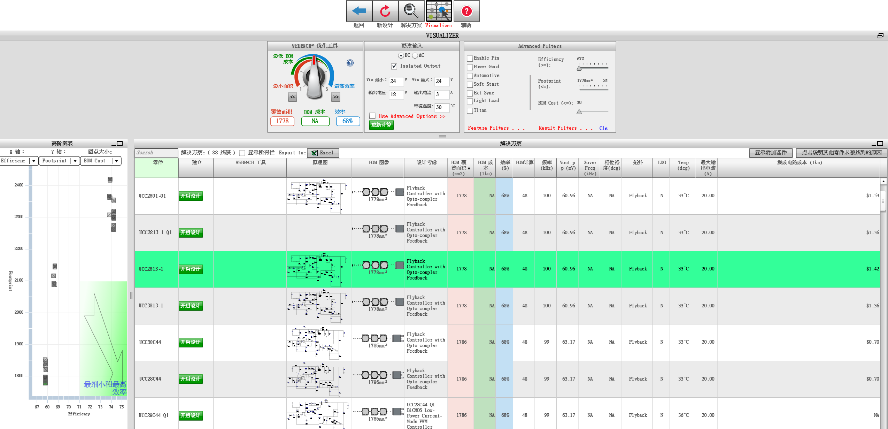The image size is (888, 429).
Task: Enable the Soft Start filter checkbox
Action: (470, 85)
